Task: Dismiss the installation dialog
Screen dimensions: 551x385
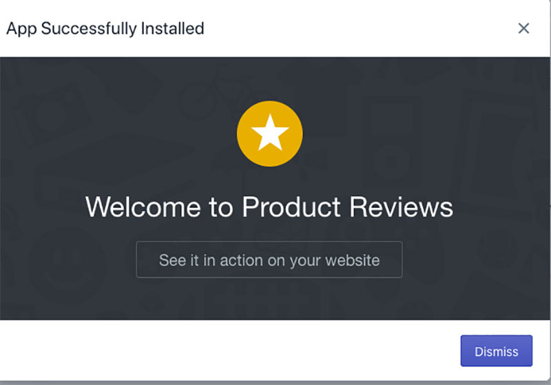Action: click(496, 351)
